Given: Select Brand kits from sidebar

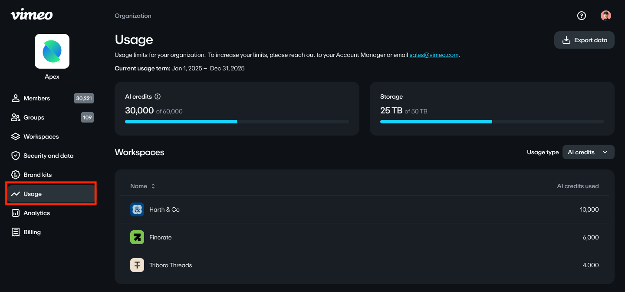Looking at the screenshot, I should pos(37,175).
